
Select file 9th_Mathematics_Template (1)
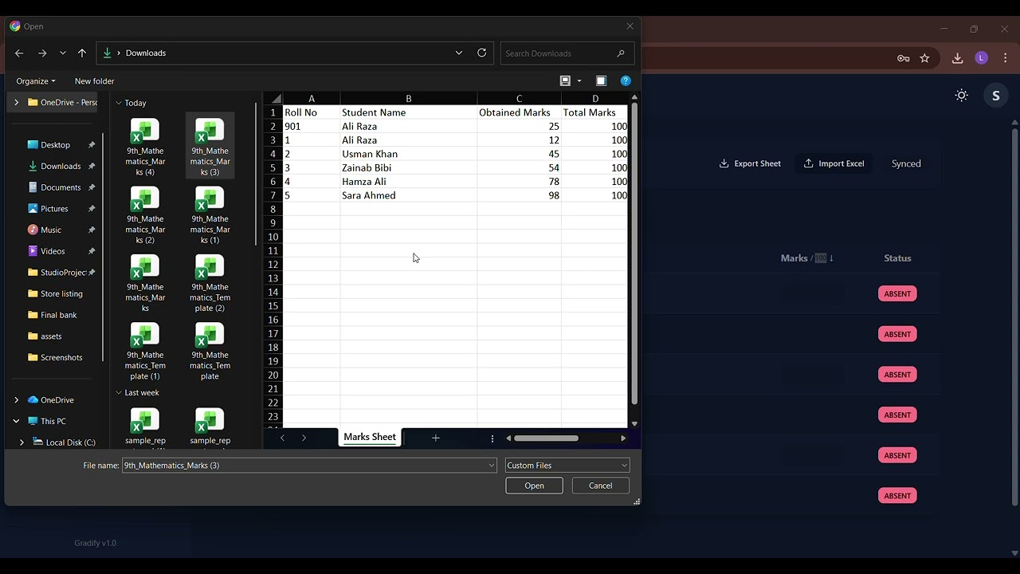click(145, 351)
